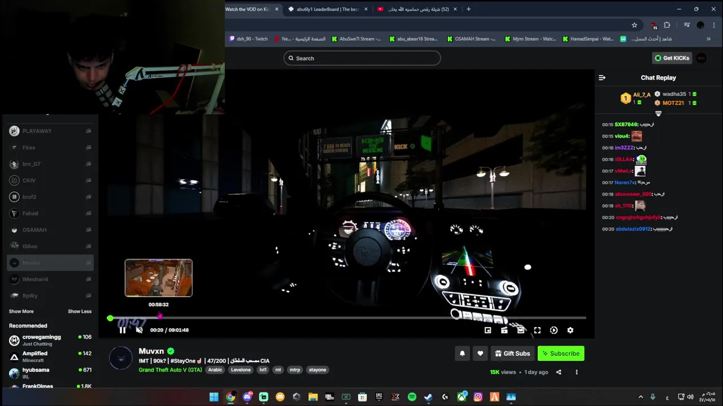The width and height of the screenshot is (723, 406).
Task: Open the clip creation icon in player
Action: 504,330
